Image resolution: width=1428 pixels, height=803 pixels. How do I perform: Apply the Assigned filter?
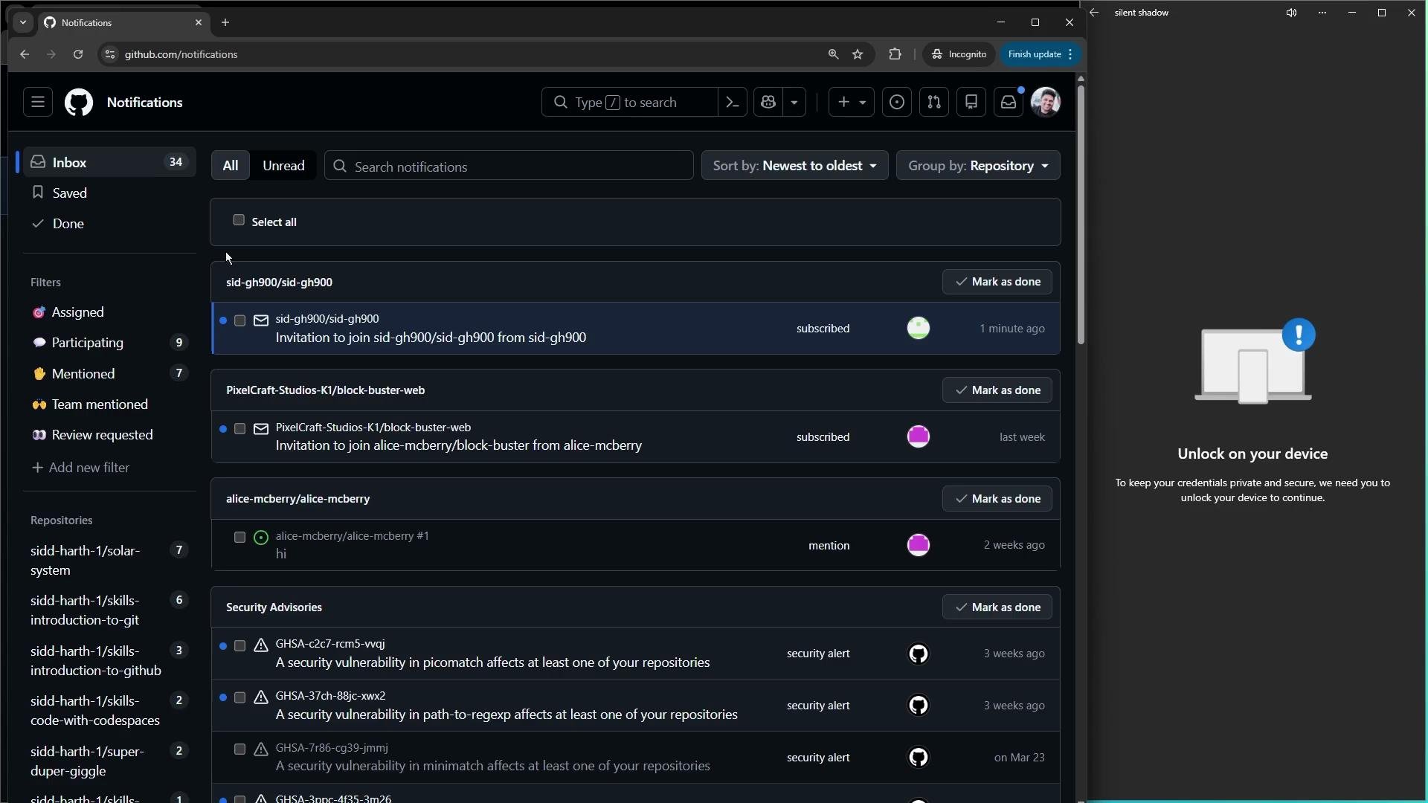(x=109, y=312)
